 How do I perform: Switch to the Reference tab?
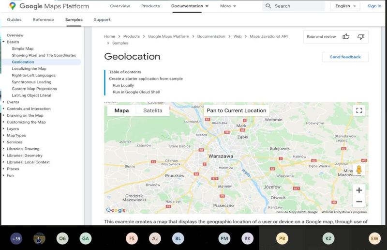click(x=44, y=19)
